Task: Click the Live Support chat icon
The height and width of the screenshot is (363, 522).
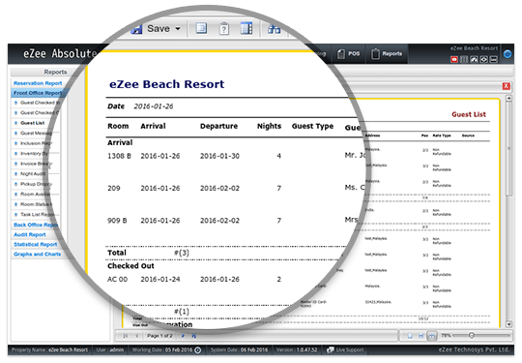Action: (331, 350)
